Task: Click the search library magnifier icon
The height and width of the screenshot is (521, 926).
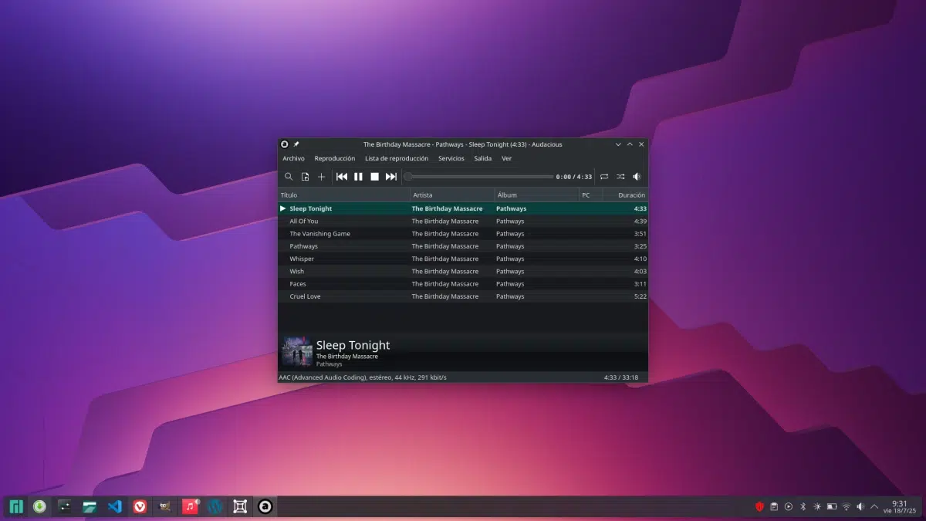Action: point(289,177)
